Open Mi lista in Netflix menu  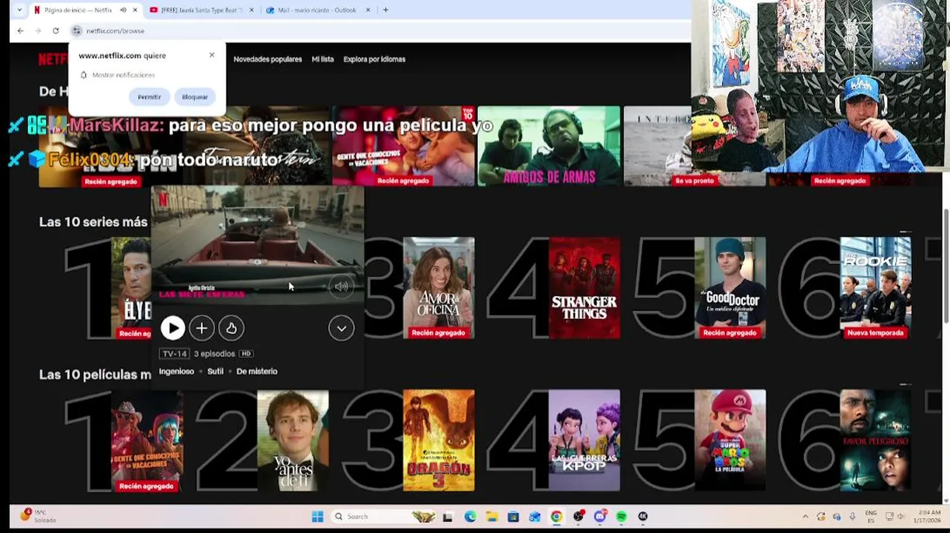(323, 59)
